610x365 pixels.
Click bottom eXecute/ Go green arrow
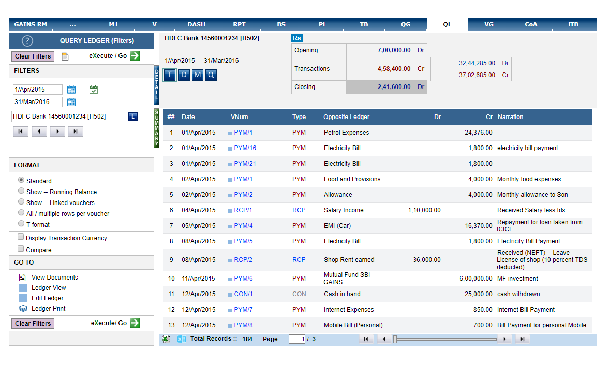pos(135,323)
